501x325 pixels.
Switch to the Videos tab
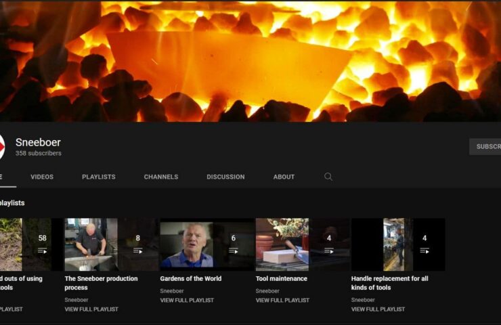(x=42, y=177)
